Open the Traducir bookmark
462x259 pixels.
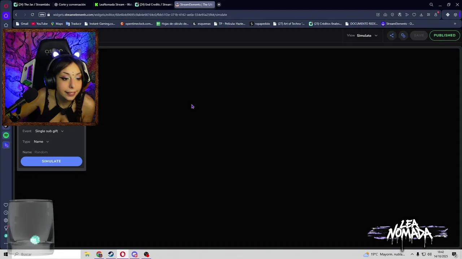[74, 24]
